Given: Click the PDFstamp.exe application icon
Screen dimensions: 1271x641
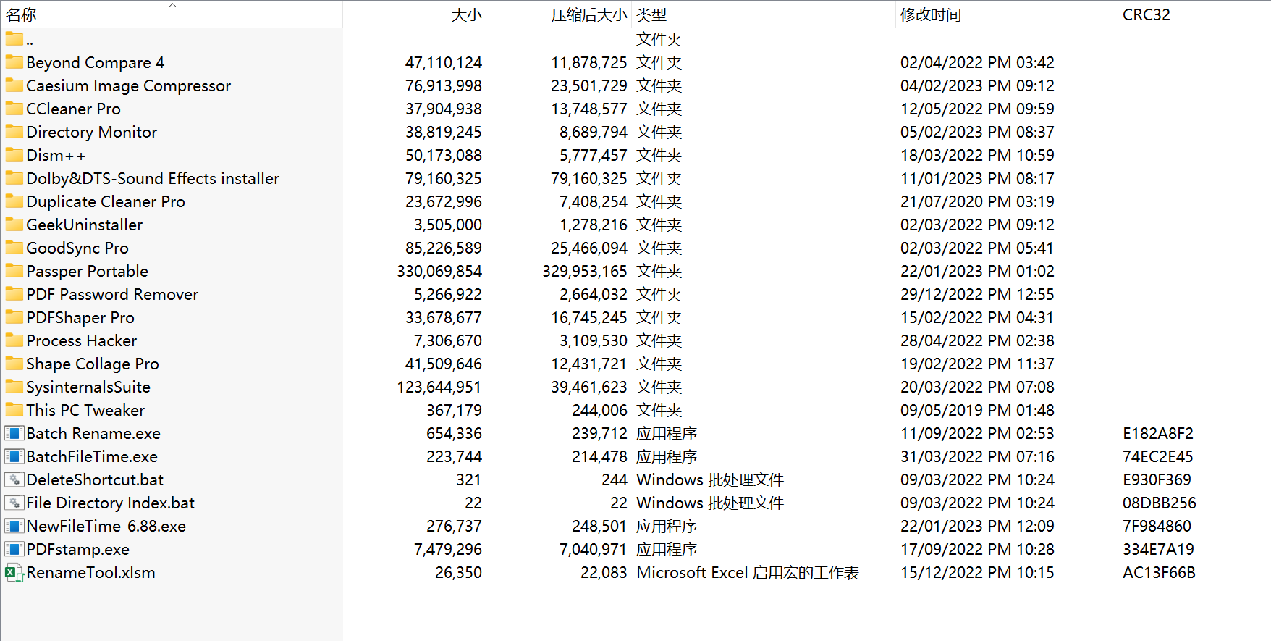Looking at the screenshot, I should pos(14,549).
